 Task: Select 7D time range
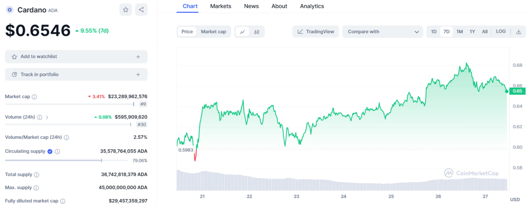click(x=446, y=32)
